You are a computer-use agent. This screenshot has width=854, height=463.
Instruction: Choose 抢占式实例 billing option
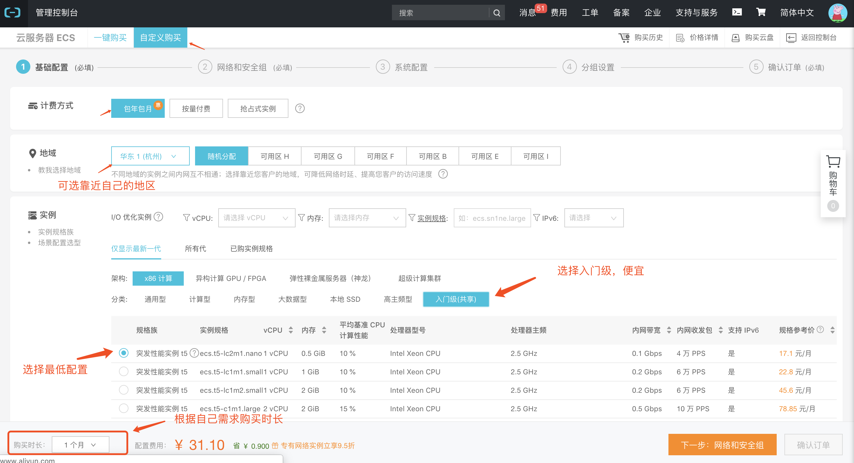point(258,108)
